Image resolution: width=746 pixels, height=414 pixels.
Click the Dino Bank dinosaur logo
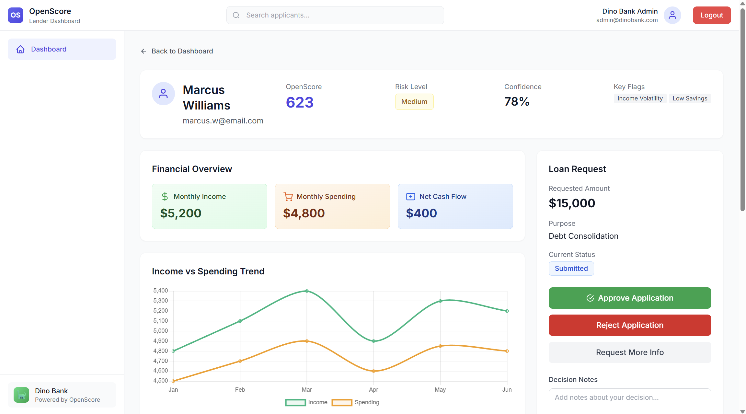(21, 395)
